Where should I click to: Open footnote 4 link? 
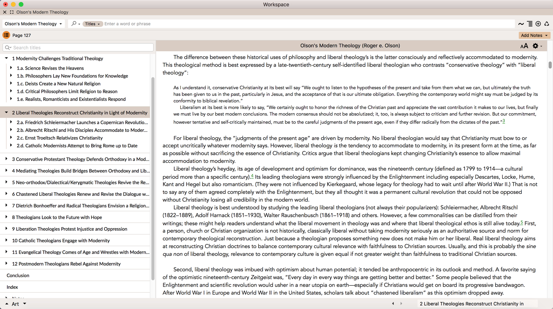click(252, 176)
